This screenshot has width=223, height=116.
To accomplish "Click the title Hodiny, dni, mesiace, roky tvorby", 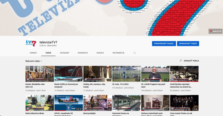I will 94,85.
